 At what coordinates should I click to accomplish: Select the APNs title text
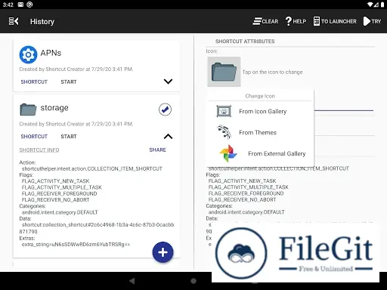tap(51, 53)
